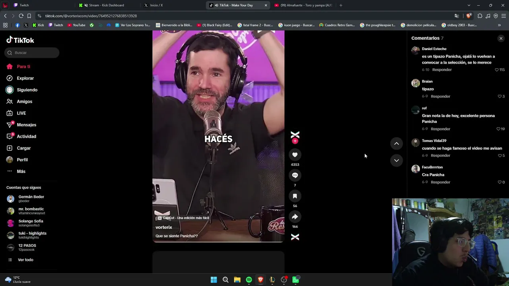The height and width of the screenshot is (286, 509).
Task: Close the Comentarios panel
Action: tap(501, 38)
